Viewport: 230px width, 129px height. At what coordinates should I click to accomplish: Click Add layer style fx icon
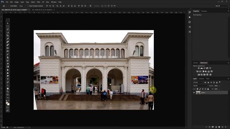click(x=210, y=127)
